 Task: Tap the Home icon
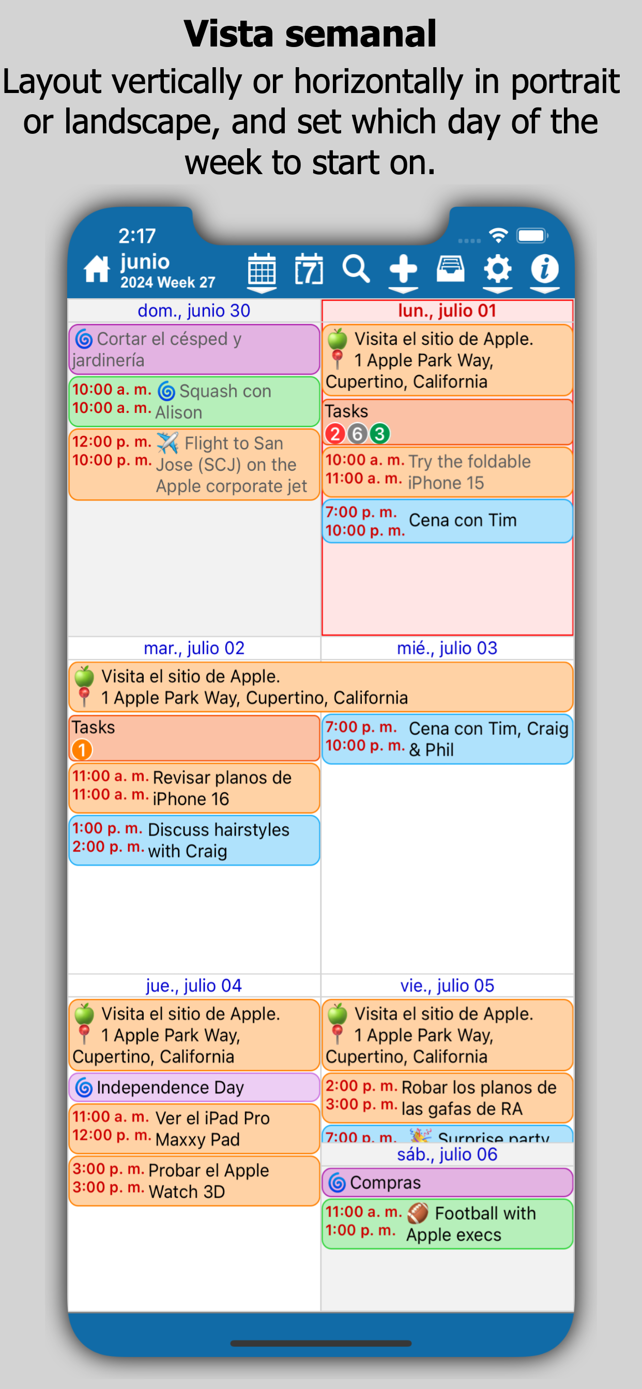[97, 269]
